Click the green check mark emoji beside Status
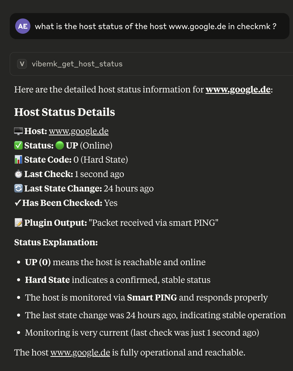Image resolution: width=293 pixels, height=371 pixels. [x=18, y=146]
